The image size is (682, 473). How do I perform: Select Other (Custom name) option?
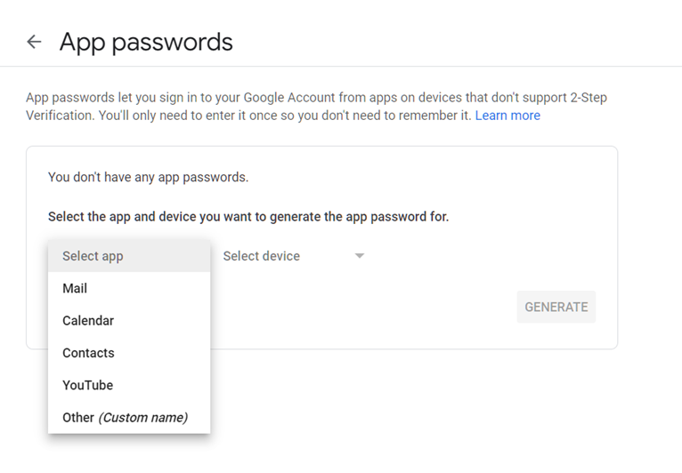coord(129,417)
